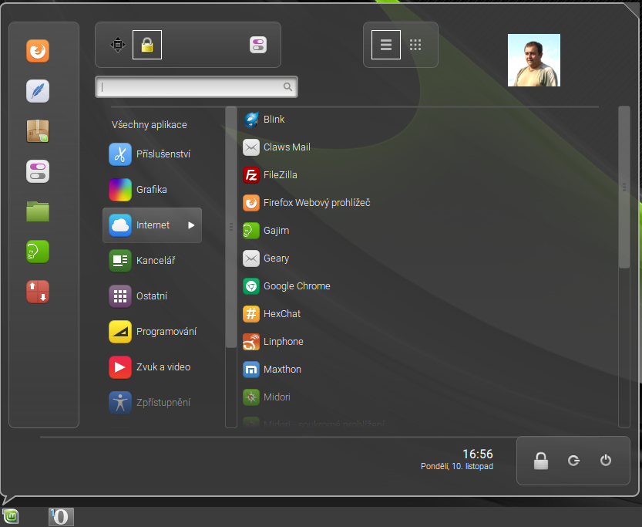Open the Příslušenství category

point(152,154)
